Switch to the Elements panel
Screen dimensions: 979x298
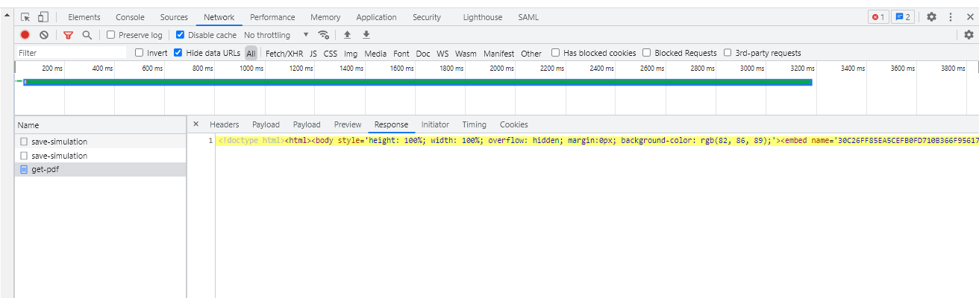coord(84,17)
